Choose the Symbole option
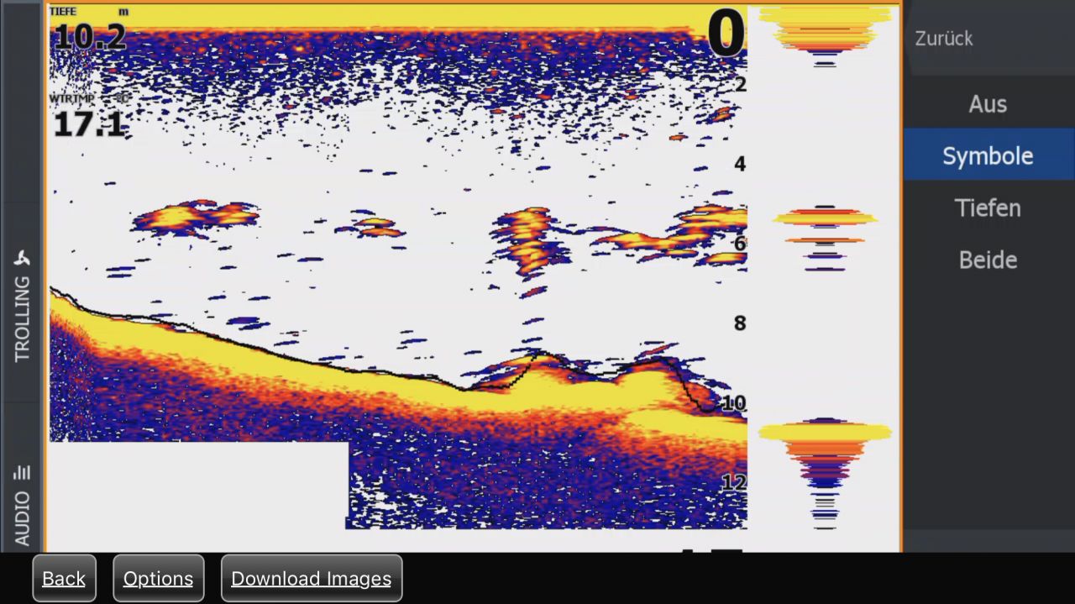This screenshot has width=1075, height=604. pyautogui.click(x=988, y=156)
